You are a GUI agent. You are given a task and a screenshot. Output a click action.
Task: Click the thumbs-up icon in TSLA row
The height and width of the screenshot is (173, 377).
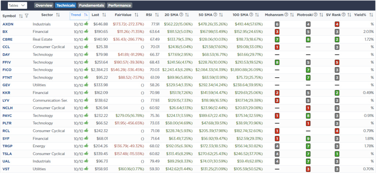(86, 153)
